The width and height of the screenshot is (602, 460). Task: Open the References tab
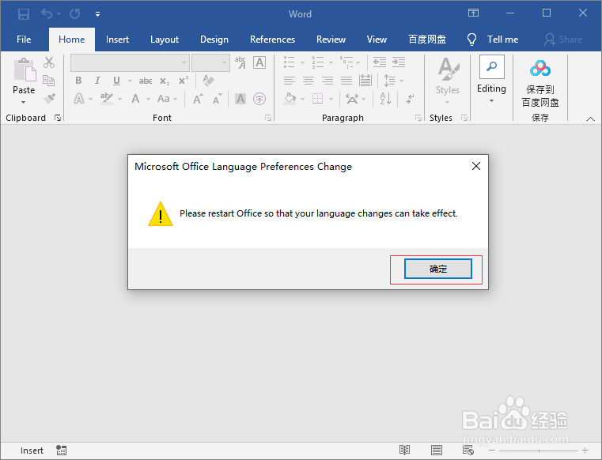[273, 40]
